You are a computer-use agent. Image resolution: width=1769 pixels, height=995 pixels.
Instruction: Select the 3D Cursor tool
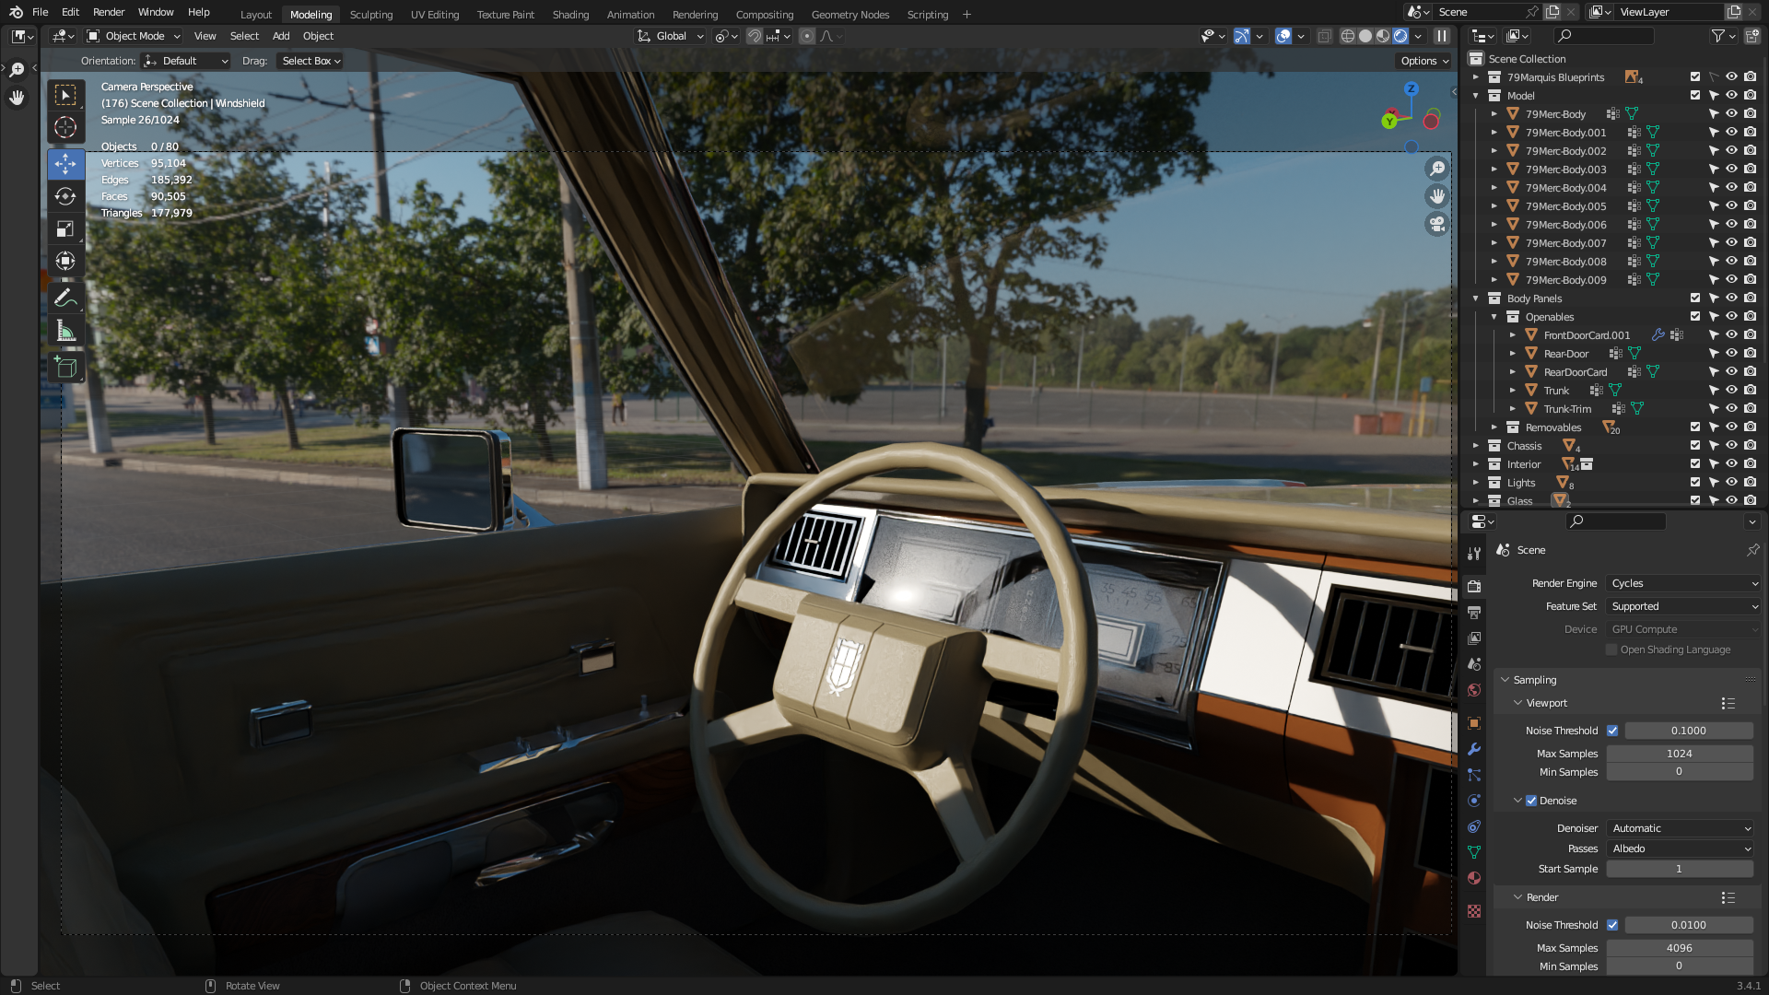pos(65,127)
